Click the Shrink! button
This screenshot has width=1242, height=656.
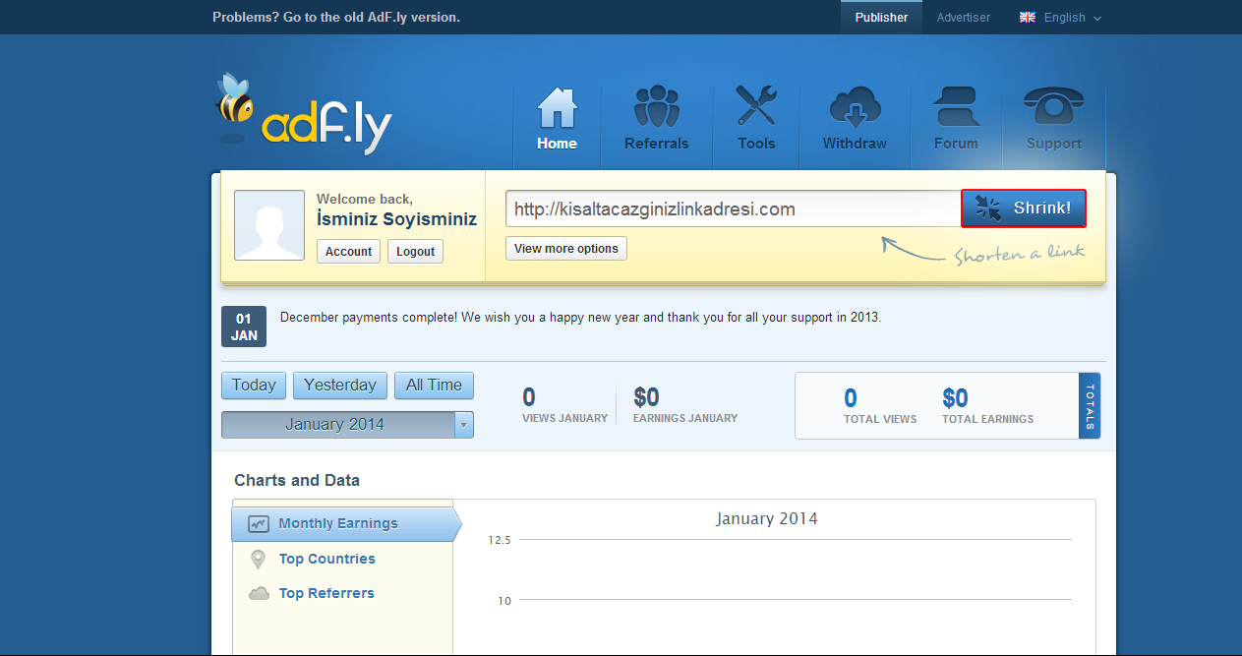pos(1024,209)
